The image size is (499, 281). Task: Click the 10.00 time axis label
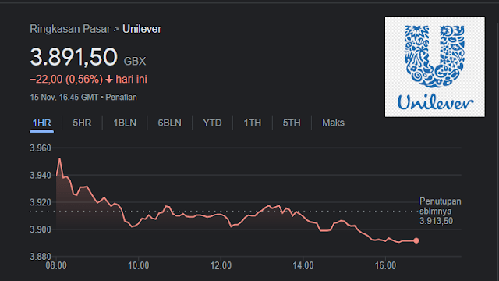[x=139, y=265]
